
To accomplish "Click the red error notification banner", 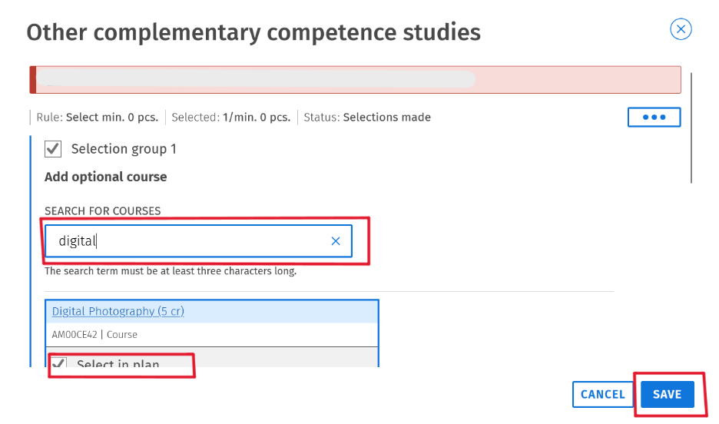I will click(356, 80).
